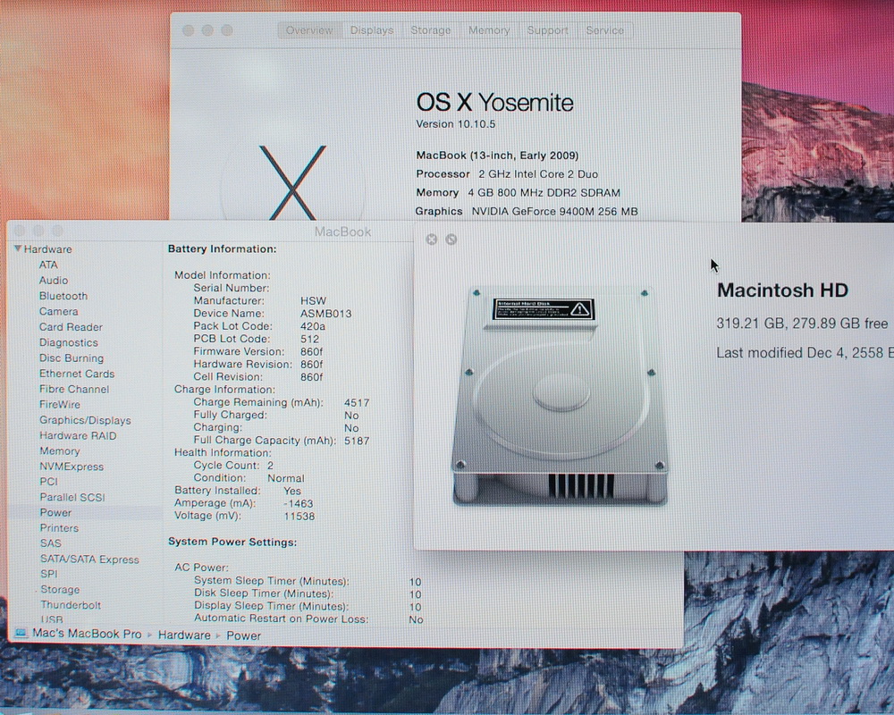Image resolution: width=894 pixels, height=715 pixels.
Task: Select PCI in the sidebar
Action: [x=48, y=482]
